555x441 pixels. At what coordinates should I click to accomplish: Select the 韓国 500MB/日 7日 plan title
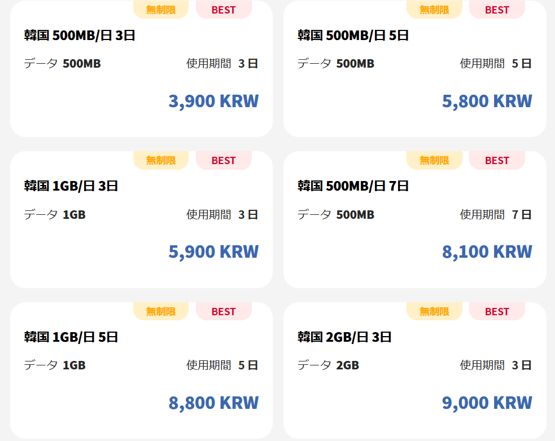click(353, 186)
